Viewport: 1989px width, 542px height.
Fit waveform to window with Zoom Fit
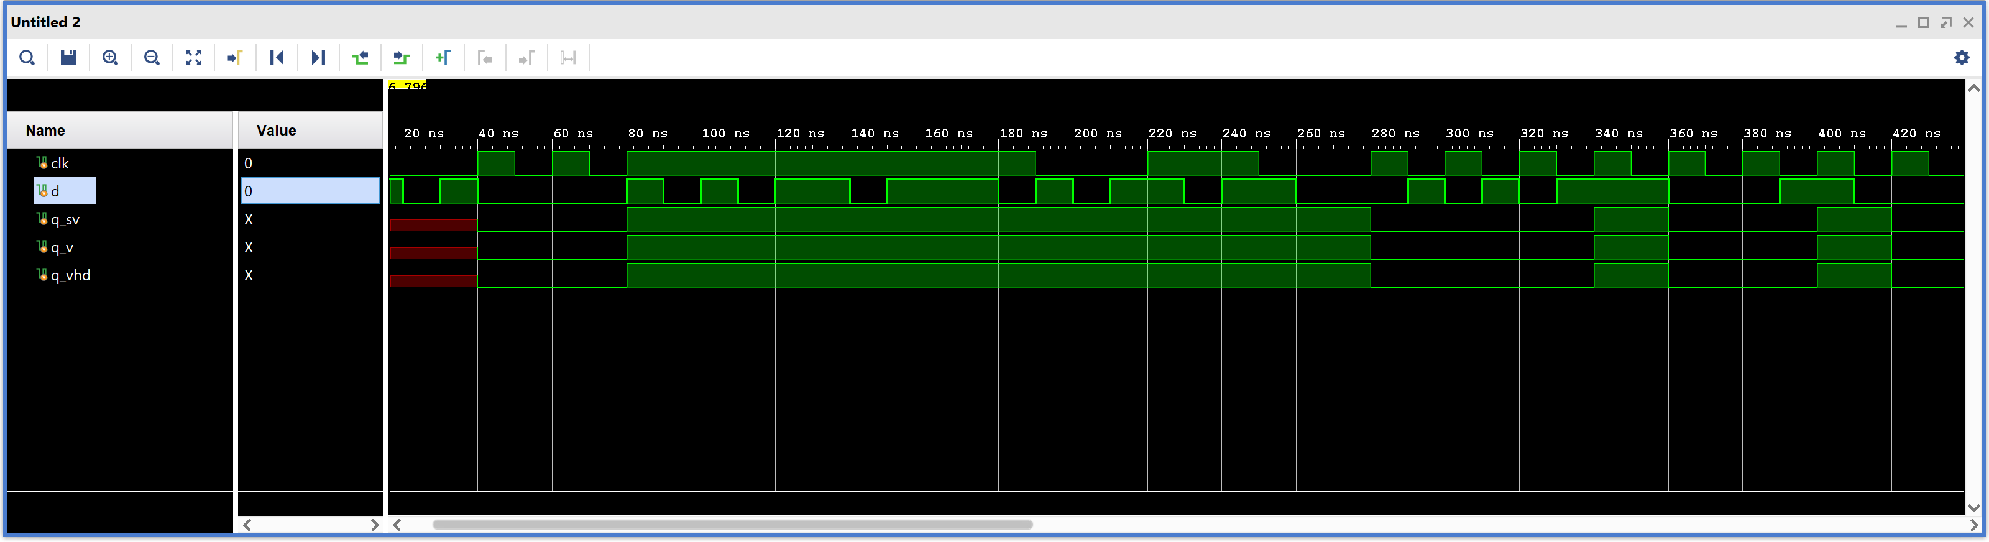point(194,58)
